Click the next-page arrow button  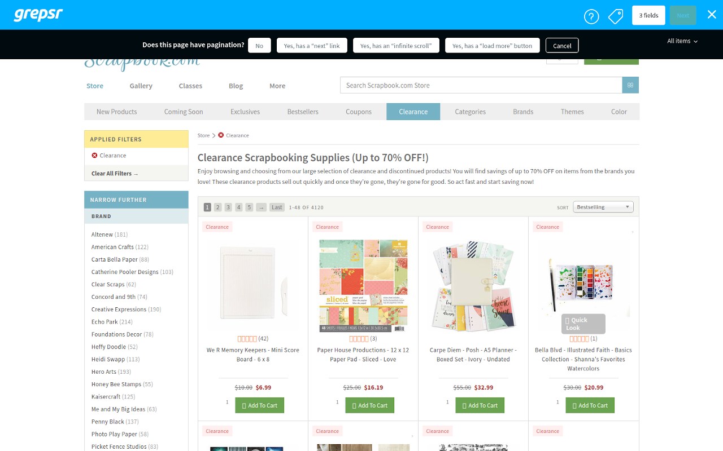tap(261, 207)
